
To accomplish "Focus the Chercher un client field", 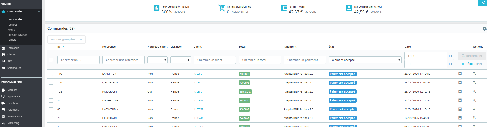I will (215, 60).
